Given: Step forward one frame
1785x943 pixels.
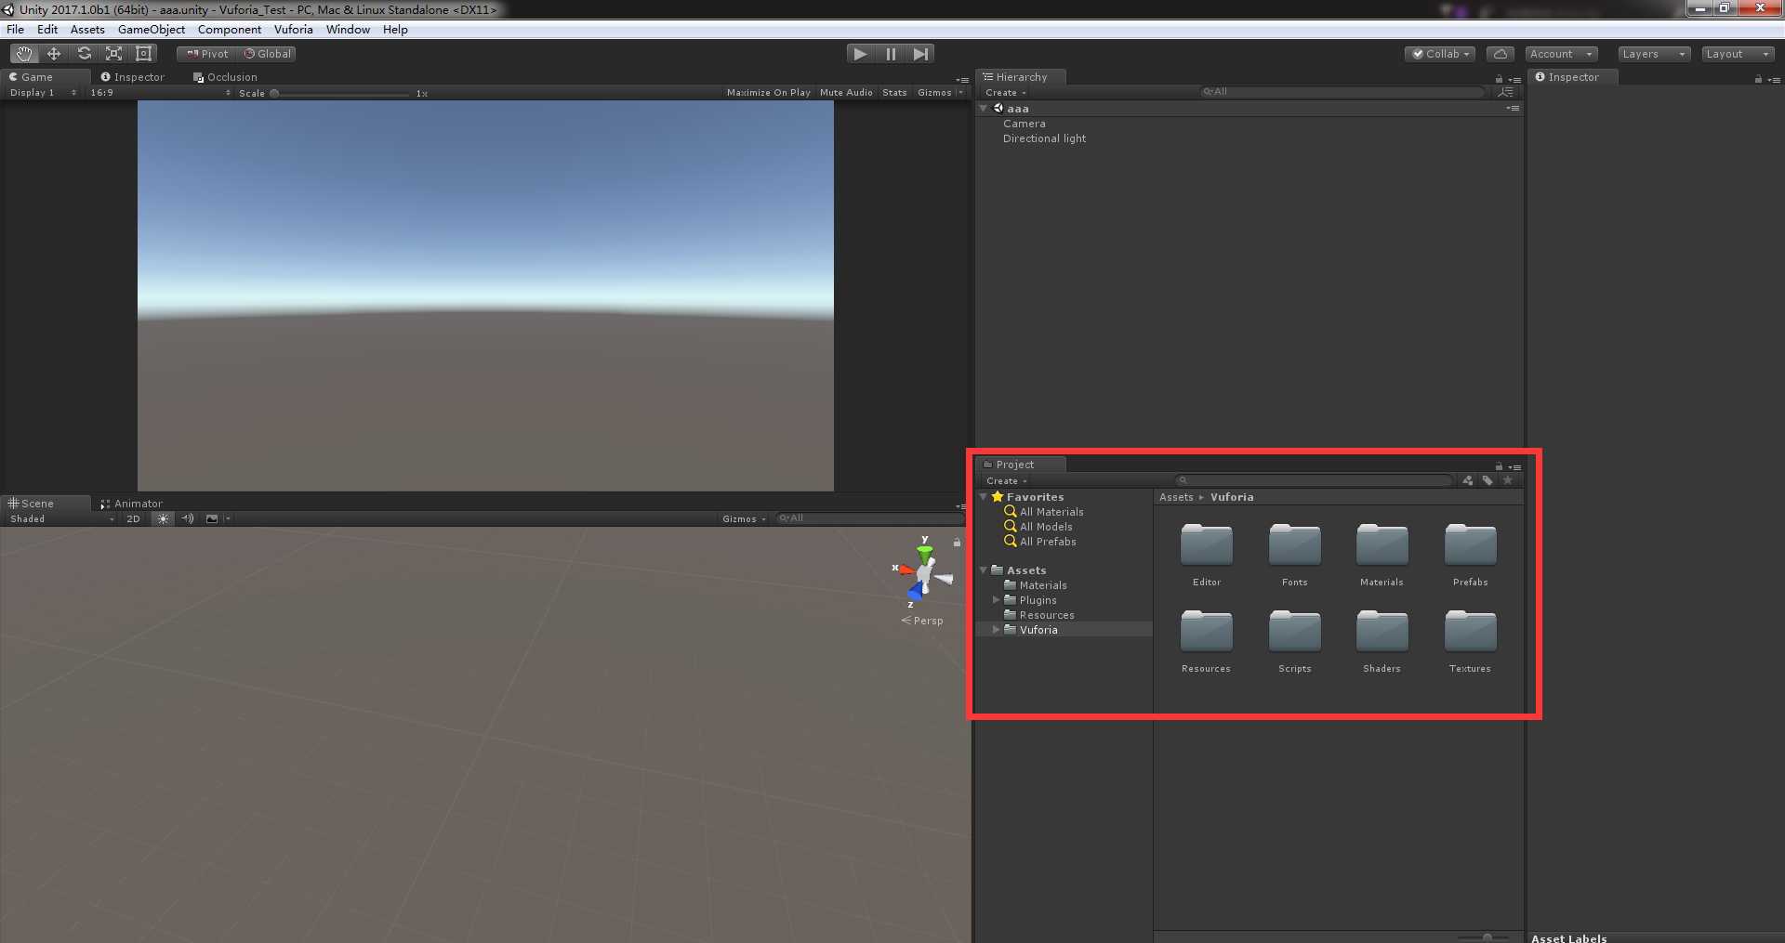Looking at the screenshot, I should [x=920, y=54].
